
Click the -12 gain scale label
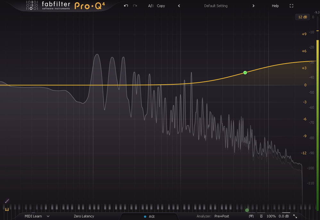[x=304, y=153]
